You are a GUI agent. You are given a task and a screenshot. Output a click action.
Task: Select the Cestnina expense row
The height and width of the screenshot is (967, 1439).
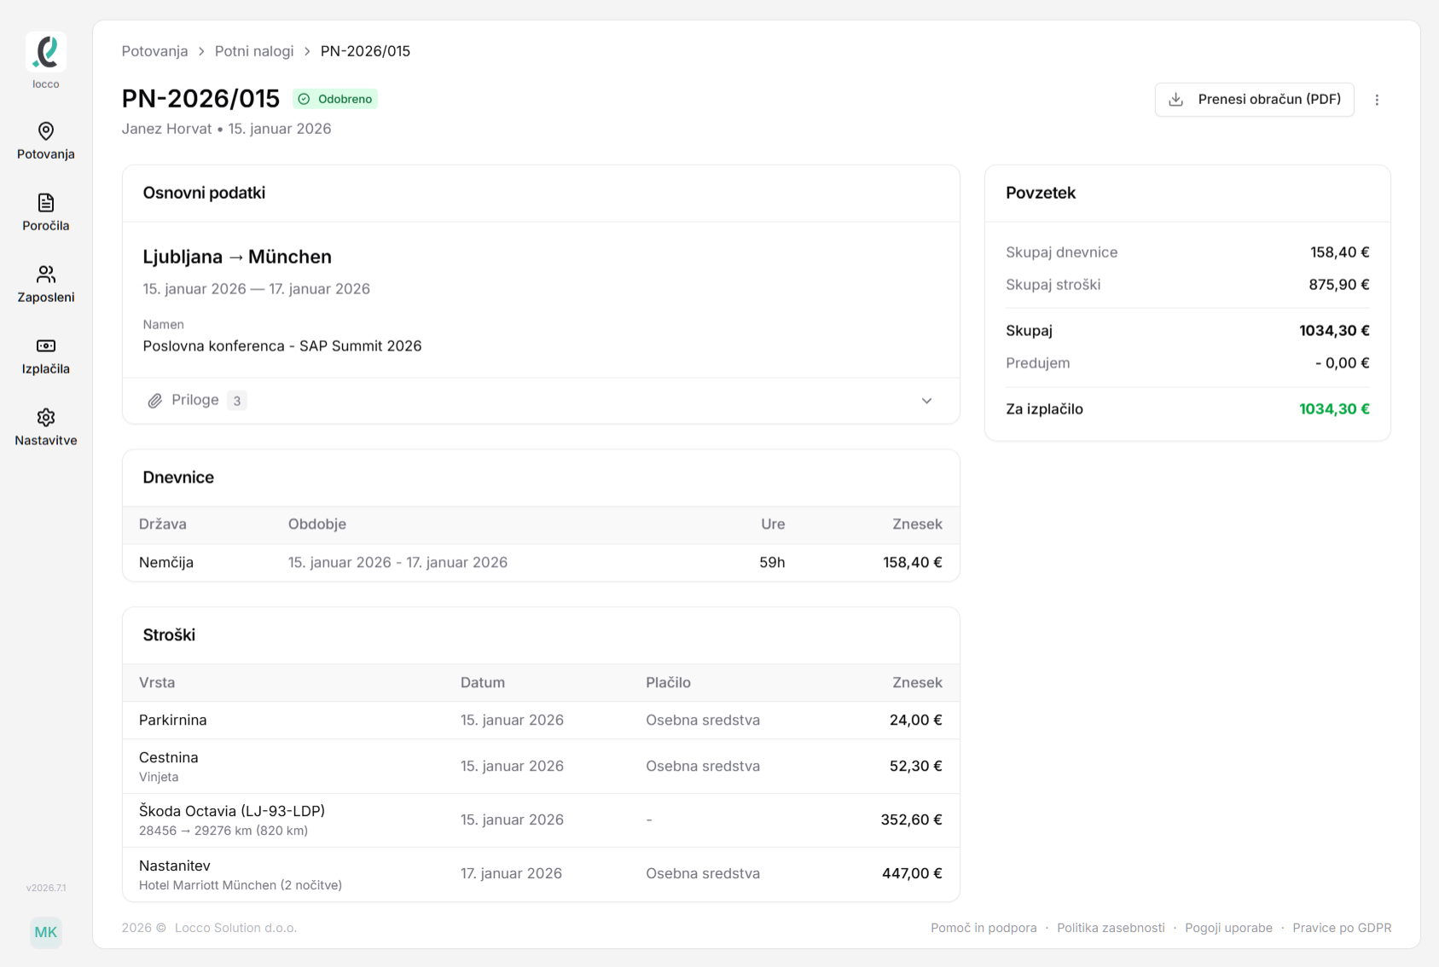[541, 767]
